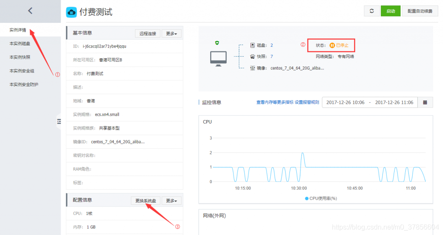The width and height of the screenshot is (443, 235).
Task: Click 网络(外网) chart title
Action: 215,216
